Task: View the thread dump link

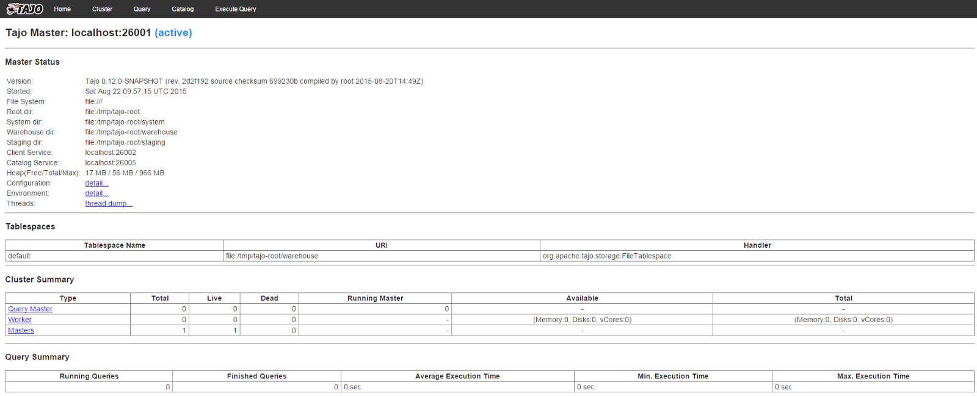Action: click(109, 204)
